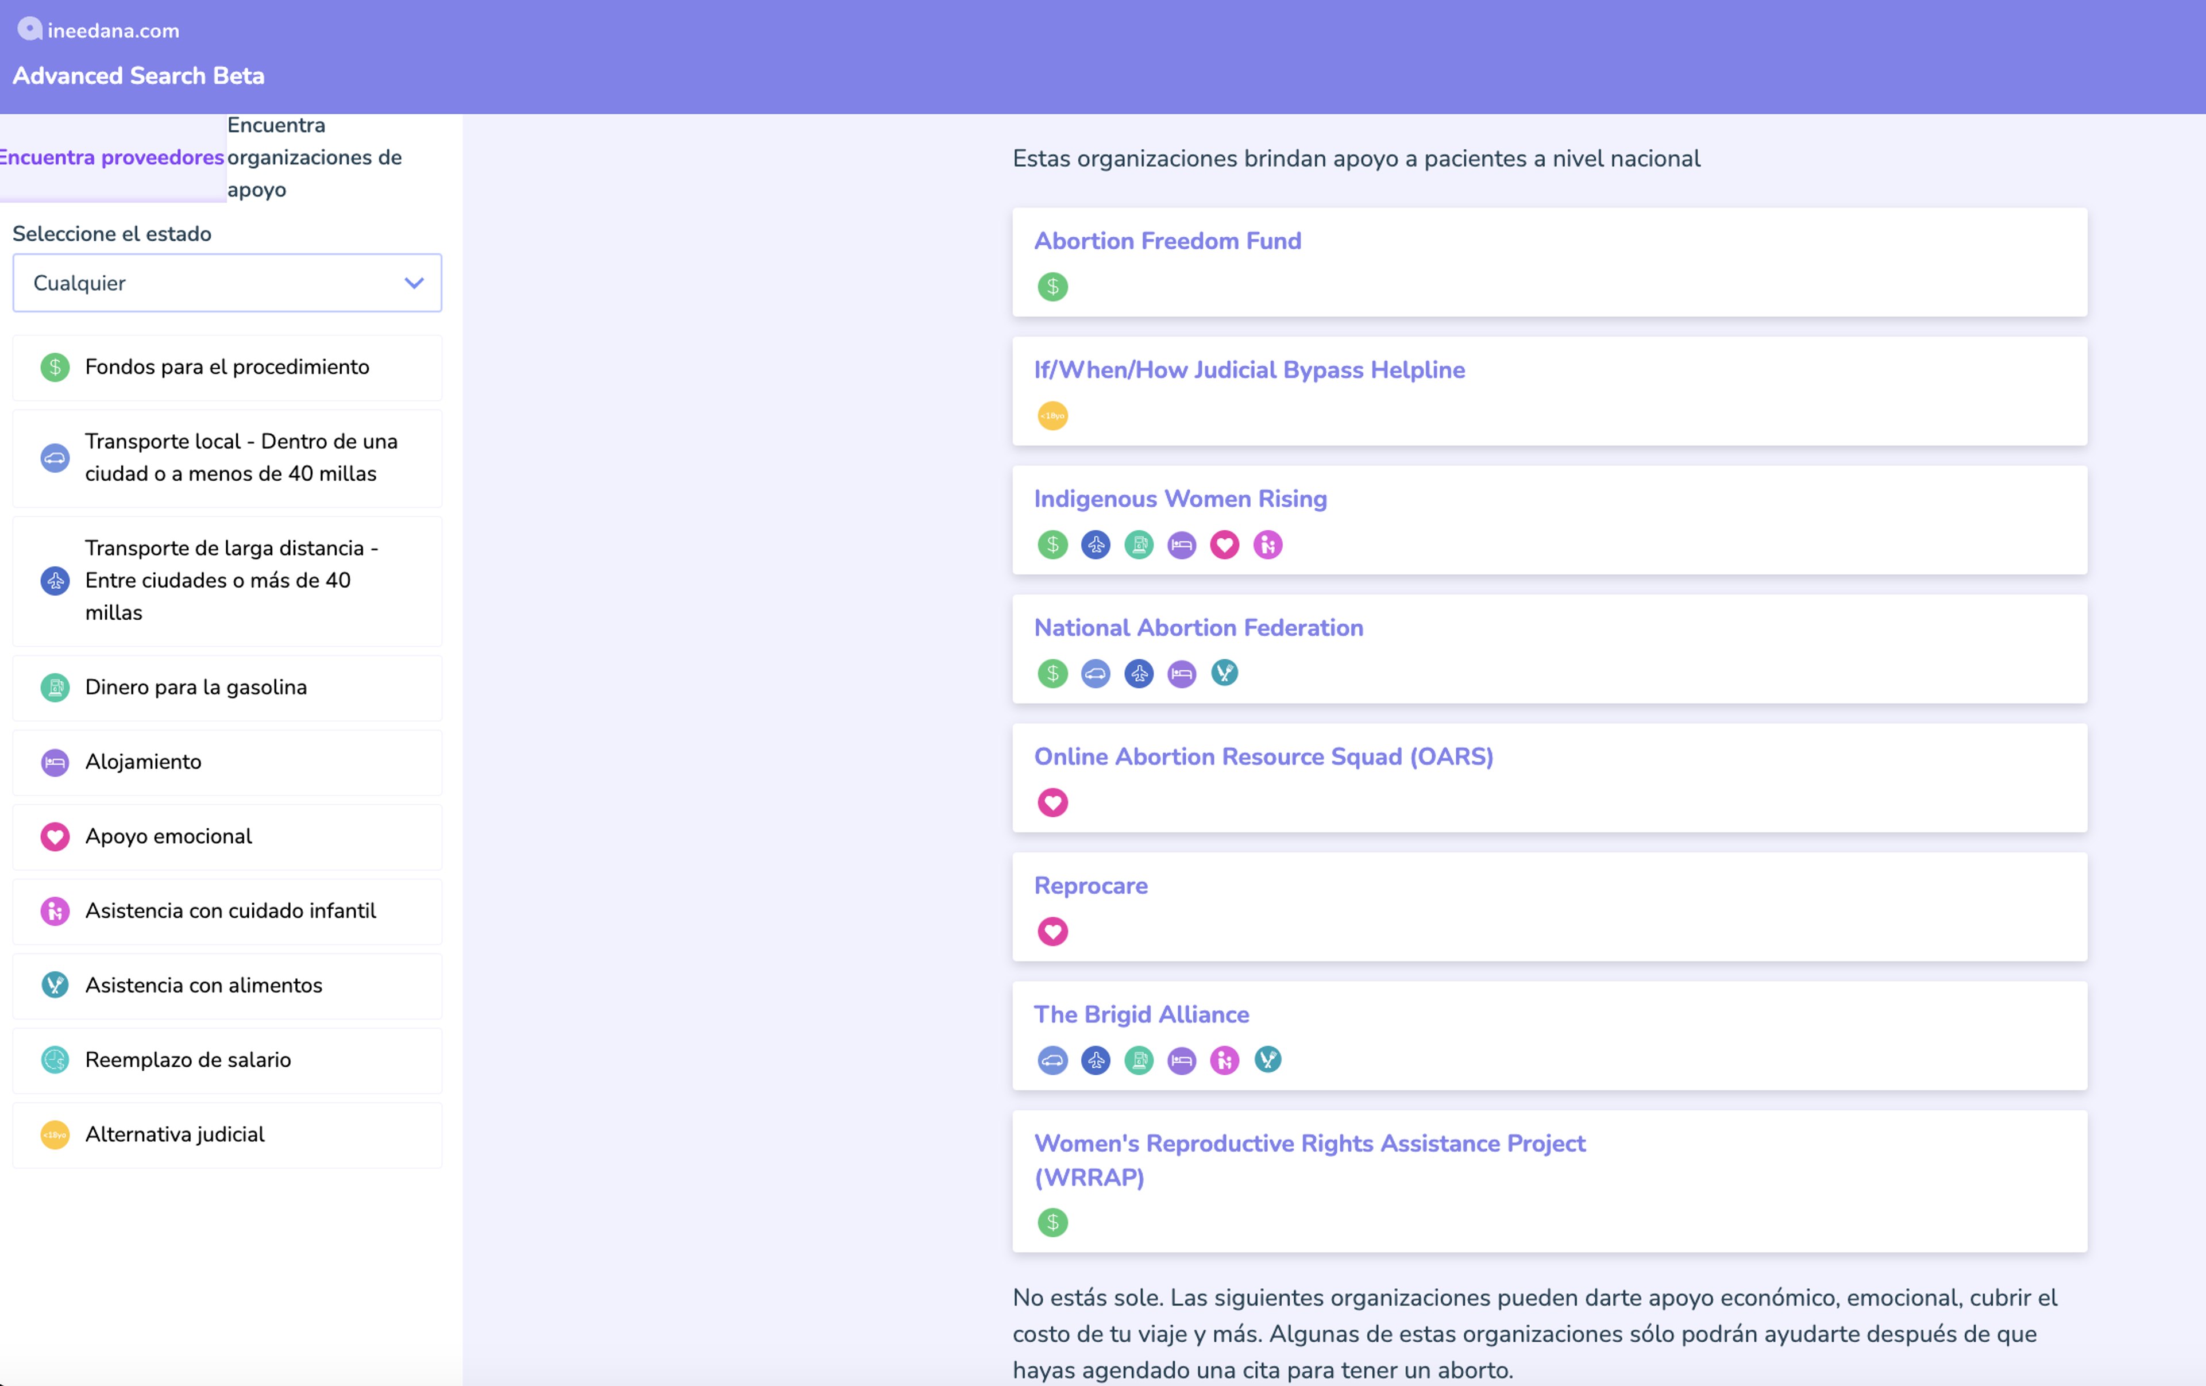The image size is (2206, 1386).
Task: Click the yellow under-18 icon under Judicial Bypass Helpline
Action: click(1052, 416)
